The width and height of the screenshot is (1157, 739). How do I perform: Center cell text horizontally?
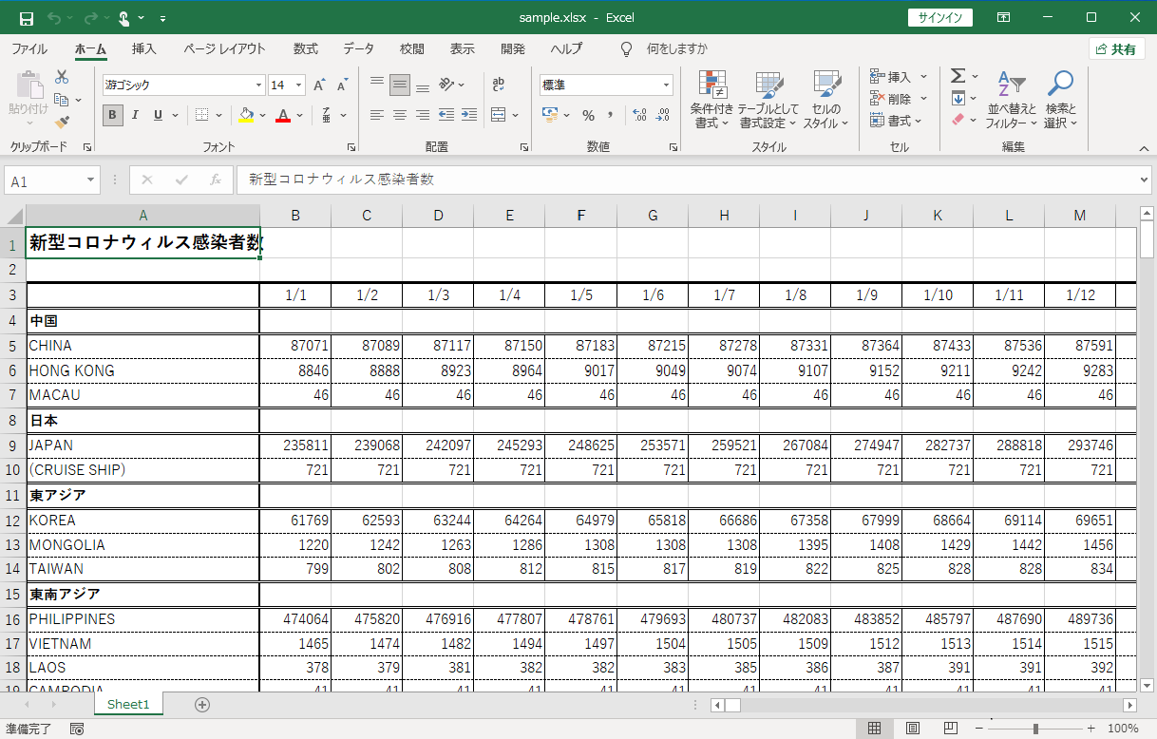400,115
